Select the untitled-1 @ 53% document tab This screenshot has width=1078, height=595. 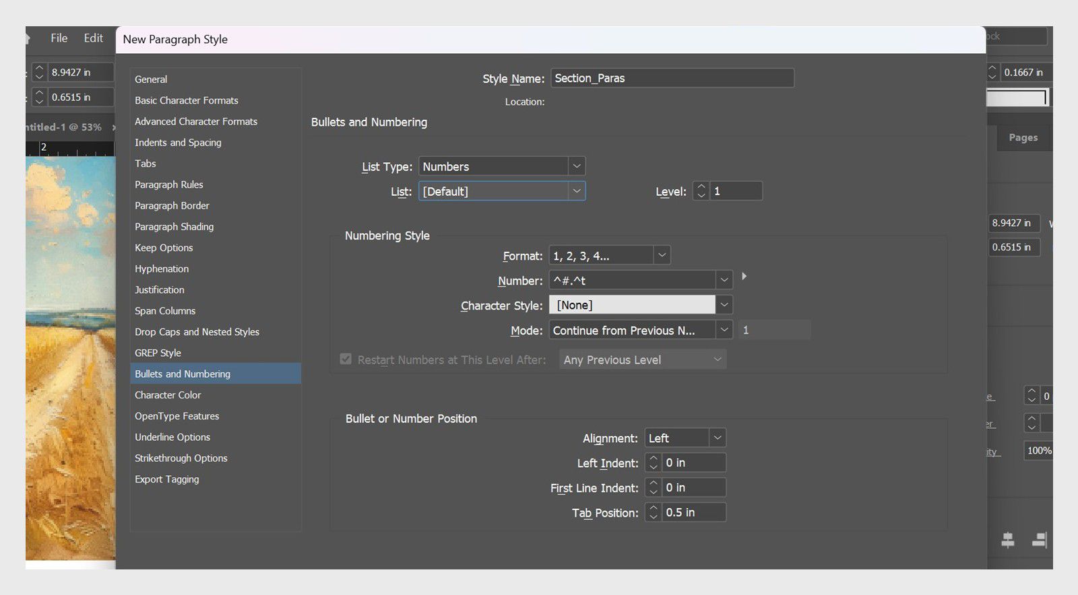[64, 127]
